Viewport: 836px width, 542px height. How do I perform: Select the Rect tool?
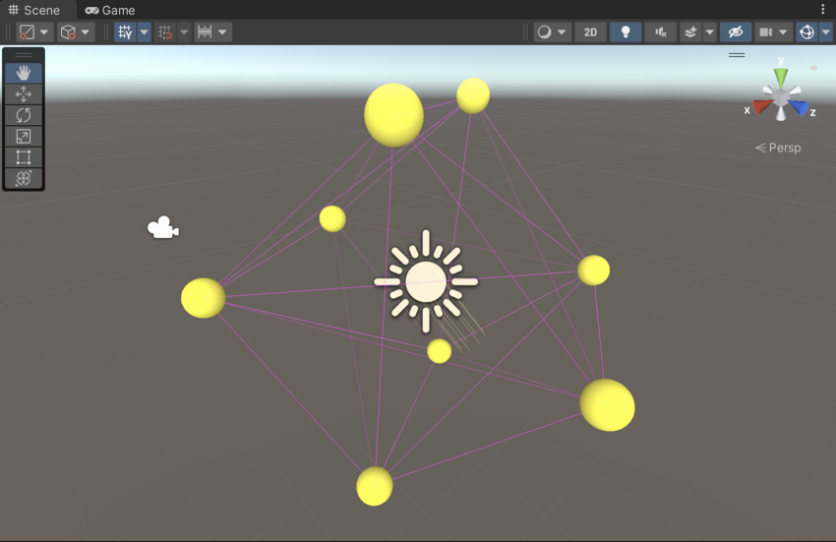(x=24, y=157)
